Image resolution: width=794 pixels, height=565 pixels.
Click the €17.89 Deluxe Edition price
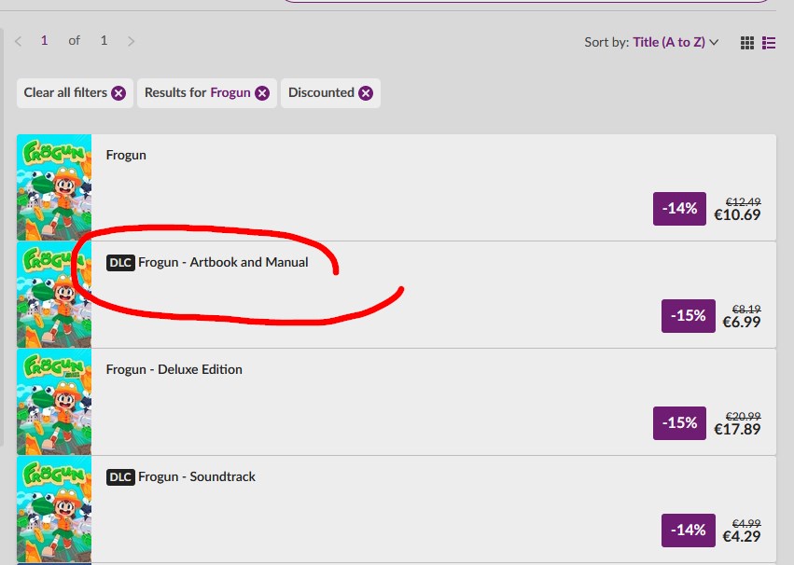(737, 430)
